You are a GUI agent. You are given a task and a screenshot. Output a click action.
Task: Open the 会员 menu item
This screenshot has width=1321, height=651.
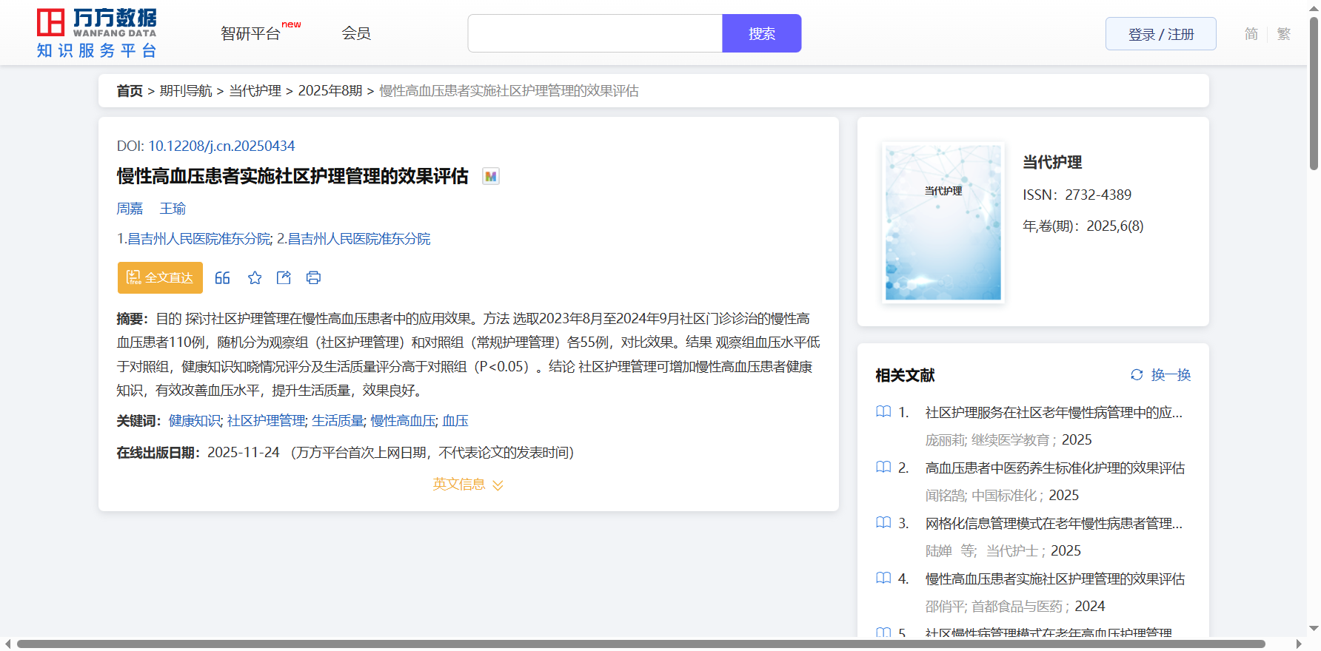tap(356, 33)
